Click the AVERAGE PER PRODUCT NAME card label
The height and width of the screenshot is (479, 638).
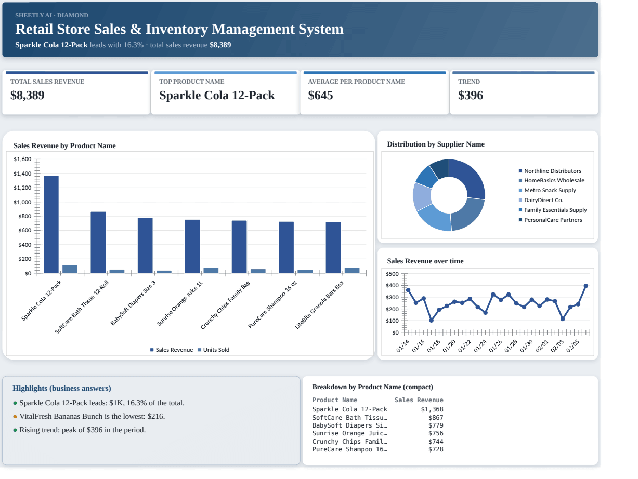coord(356,82)
